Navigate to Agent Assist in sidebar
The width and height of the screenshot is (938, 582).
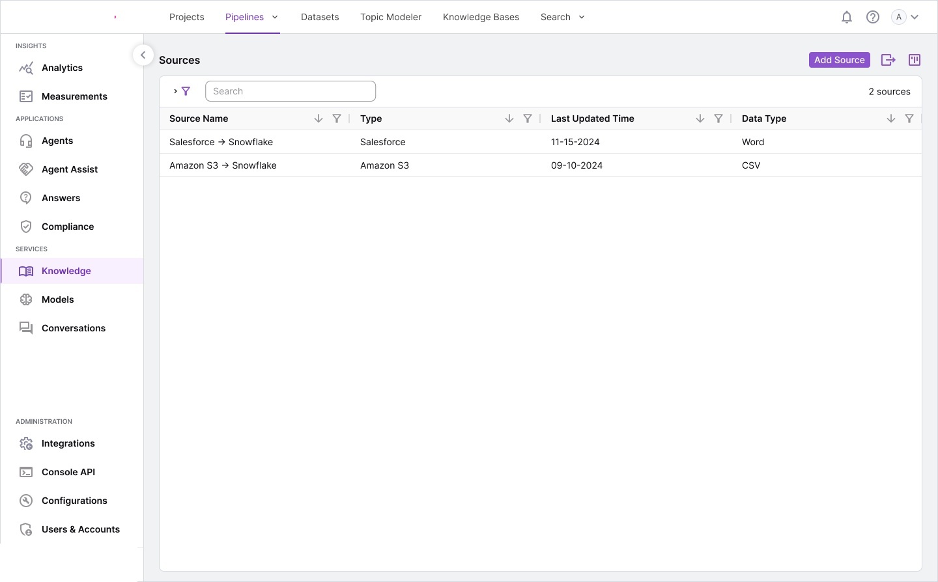click(x=70, y=169)
